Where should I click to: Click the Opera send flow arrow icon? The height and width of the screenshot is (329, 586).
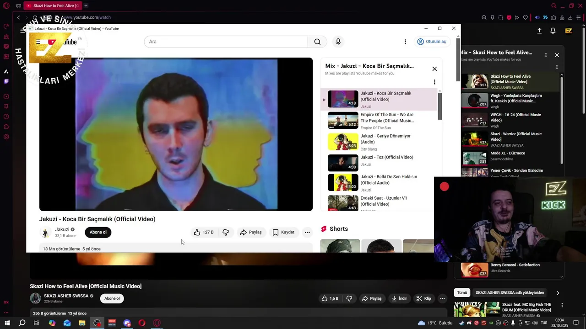(x=517, y=17)
